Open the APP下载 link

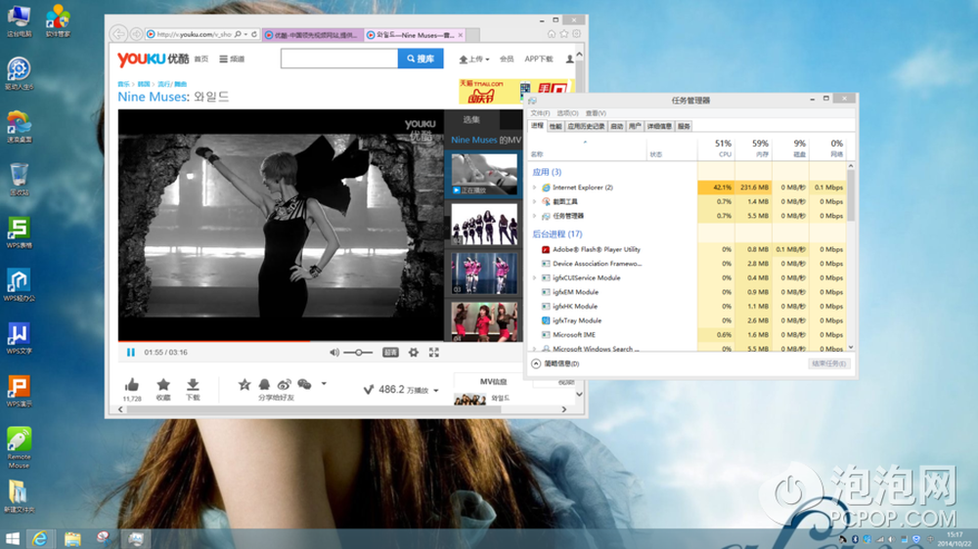(x=538, y=60)
